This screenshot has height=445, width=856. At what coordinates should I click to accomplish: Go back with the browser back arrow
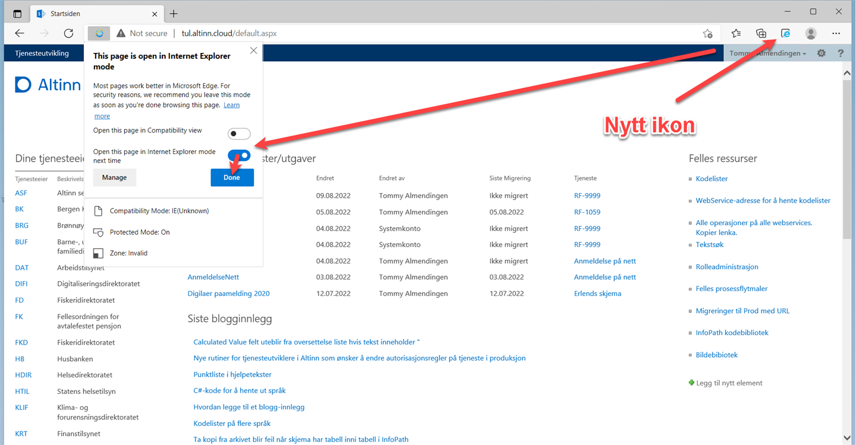point(20,33)
